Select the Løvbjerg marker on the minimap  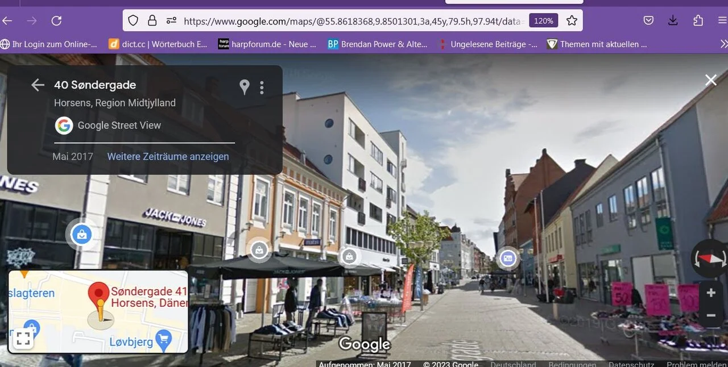(x=164, y=341)
